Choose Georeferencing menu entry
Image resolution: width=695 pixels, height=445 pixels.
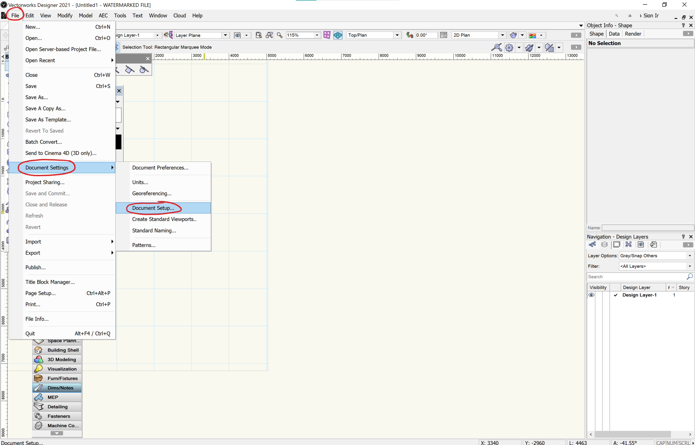pyautogui.click(x=163, y=193)
